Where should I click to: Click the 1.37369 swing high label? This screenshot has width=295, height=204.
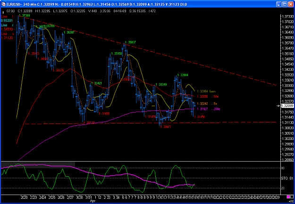point(25,16)
